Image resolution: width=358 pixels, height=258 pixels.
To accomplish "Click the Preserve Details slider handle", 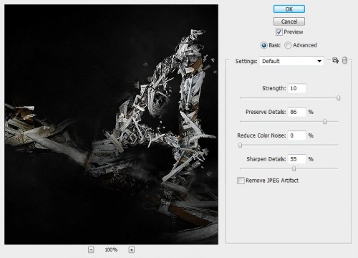I will [324, 122].
